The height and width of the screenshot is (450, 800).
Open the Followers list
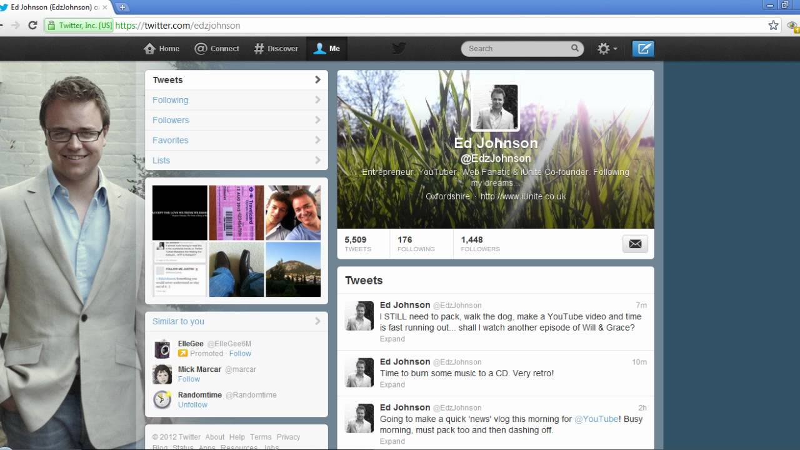pyautogui.click(x=236, y=120)
